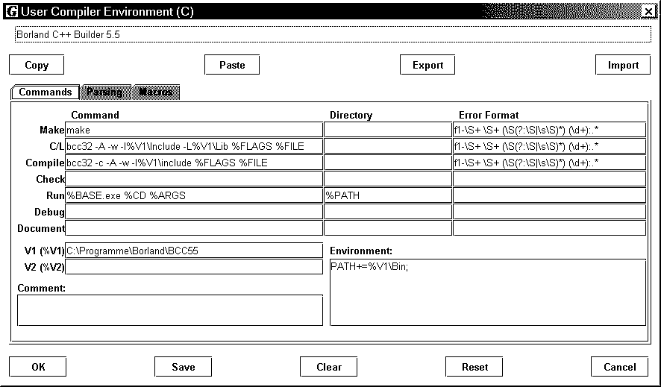Focus the Check directory field
Screen dimensions: 661x387
click(388, 179)
